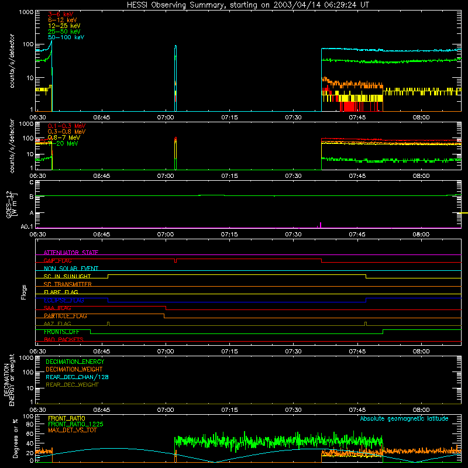The width and height of the screenshot is (468, 468).
Task: Click the Degrees or % axis title
Action: (x=15, y=438)
